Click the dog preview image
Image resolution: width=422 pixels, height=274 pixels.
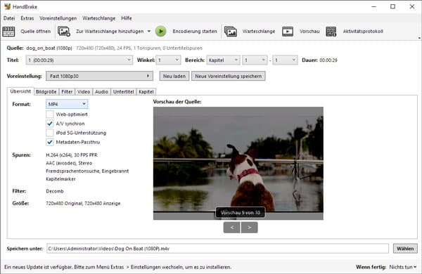click(238, 163)
